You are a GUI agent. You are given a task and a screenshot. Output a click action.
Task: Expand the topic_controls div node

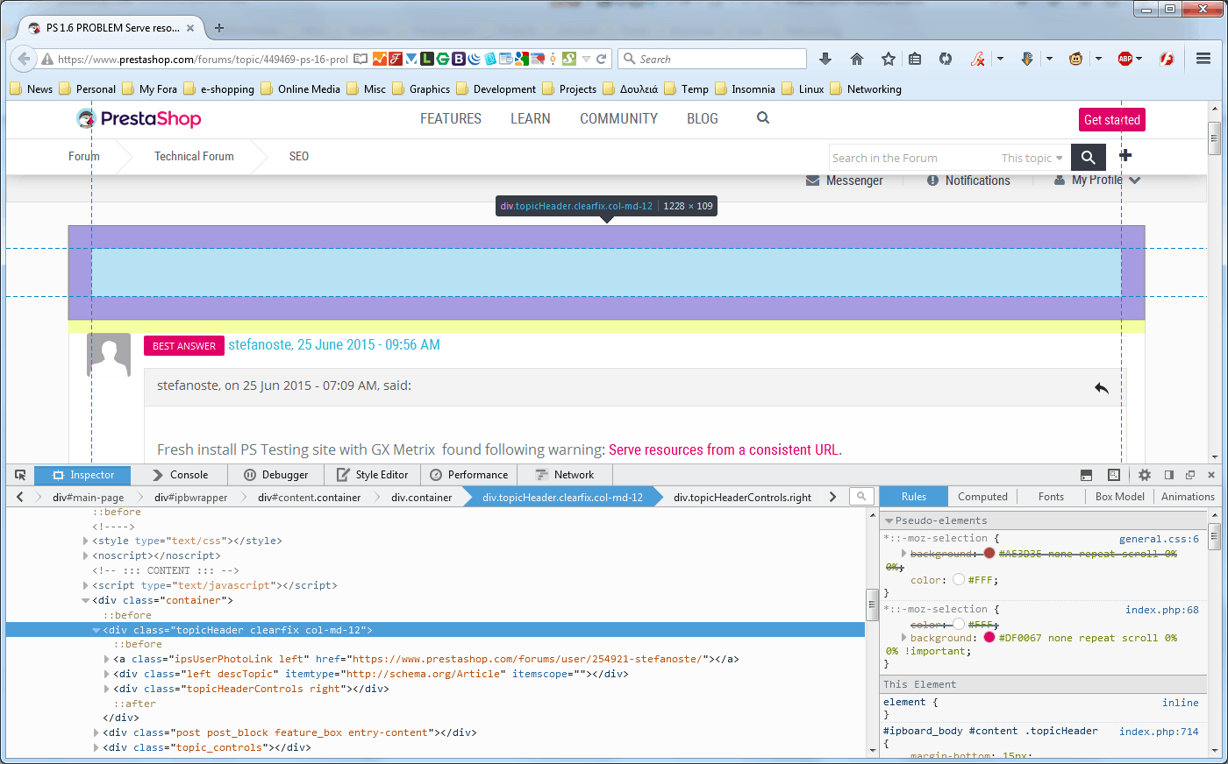[96, 747]
